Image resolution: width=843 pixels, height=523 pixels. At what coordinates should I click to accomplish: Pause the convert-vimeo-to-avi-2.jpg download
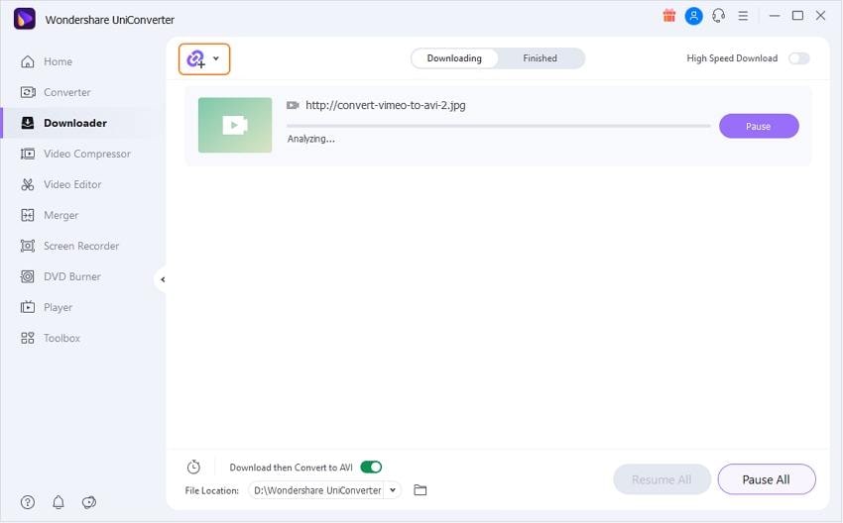759,126
